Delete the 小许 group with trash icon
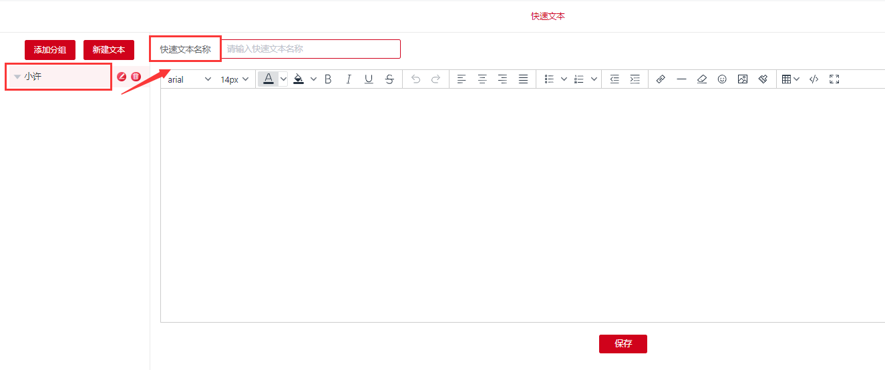 click(136, 77)
